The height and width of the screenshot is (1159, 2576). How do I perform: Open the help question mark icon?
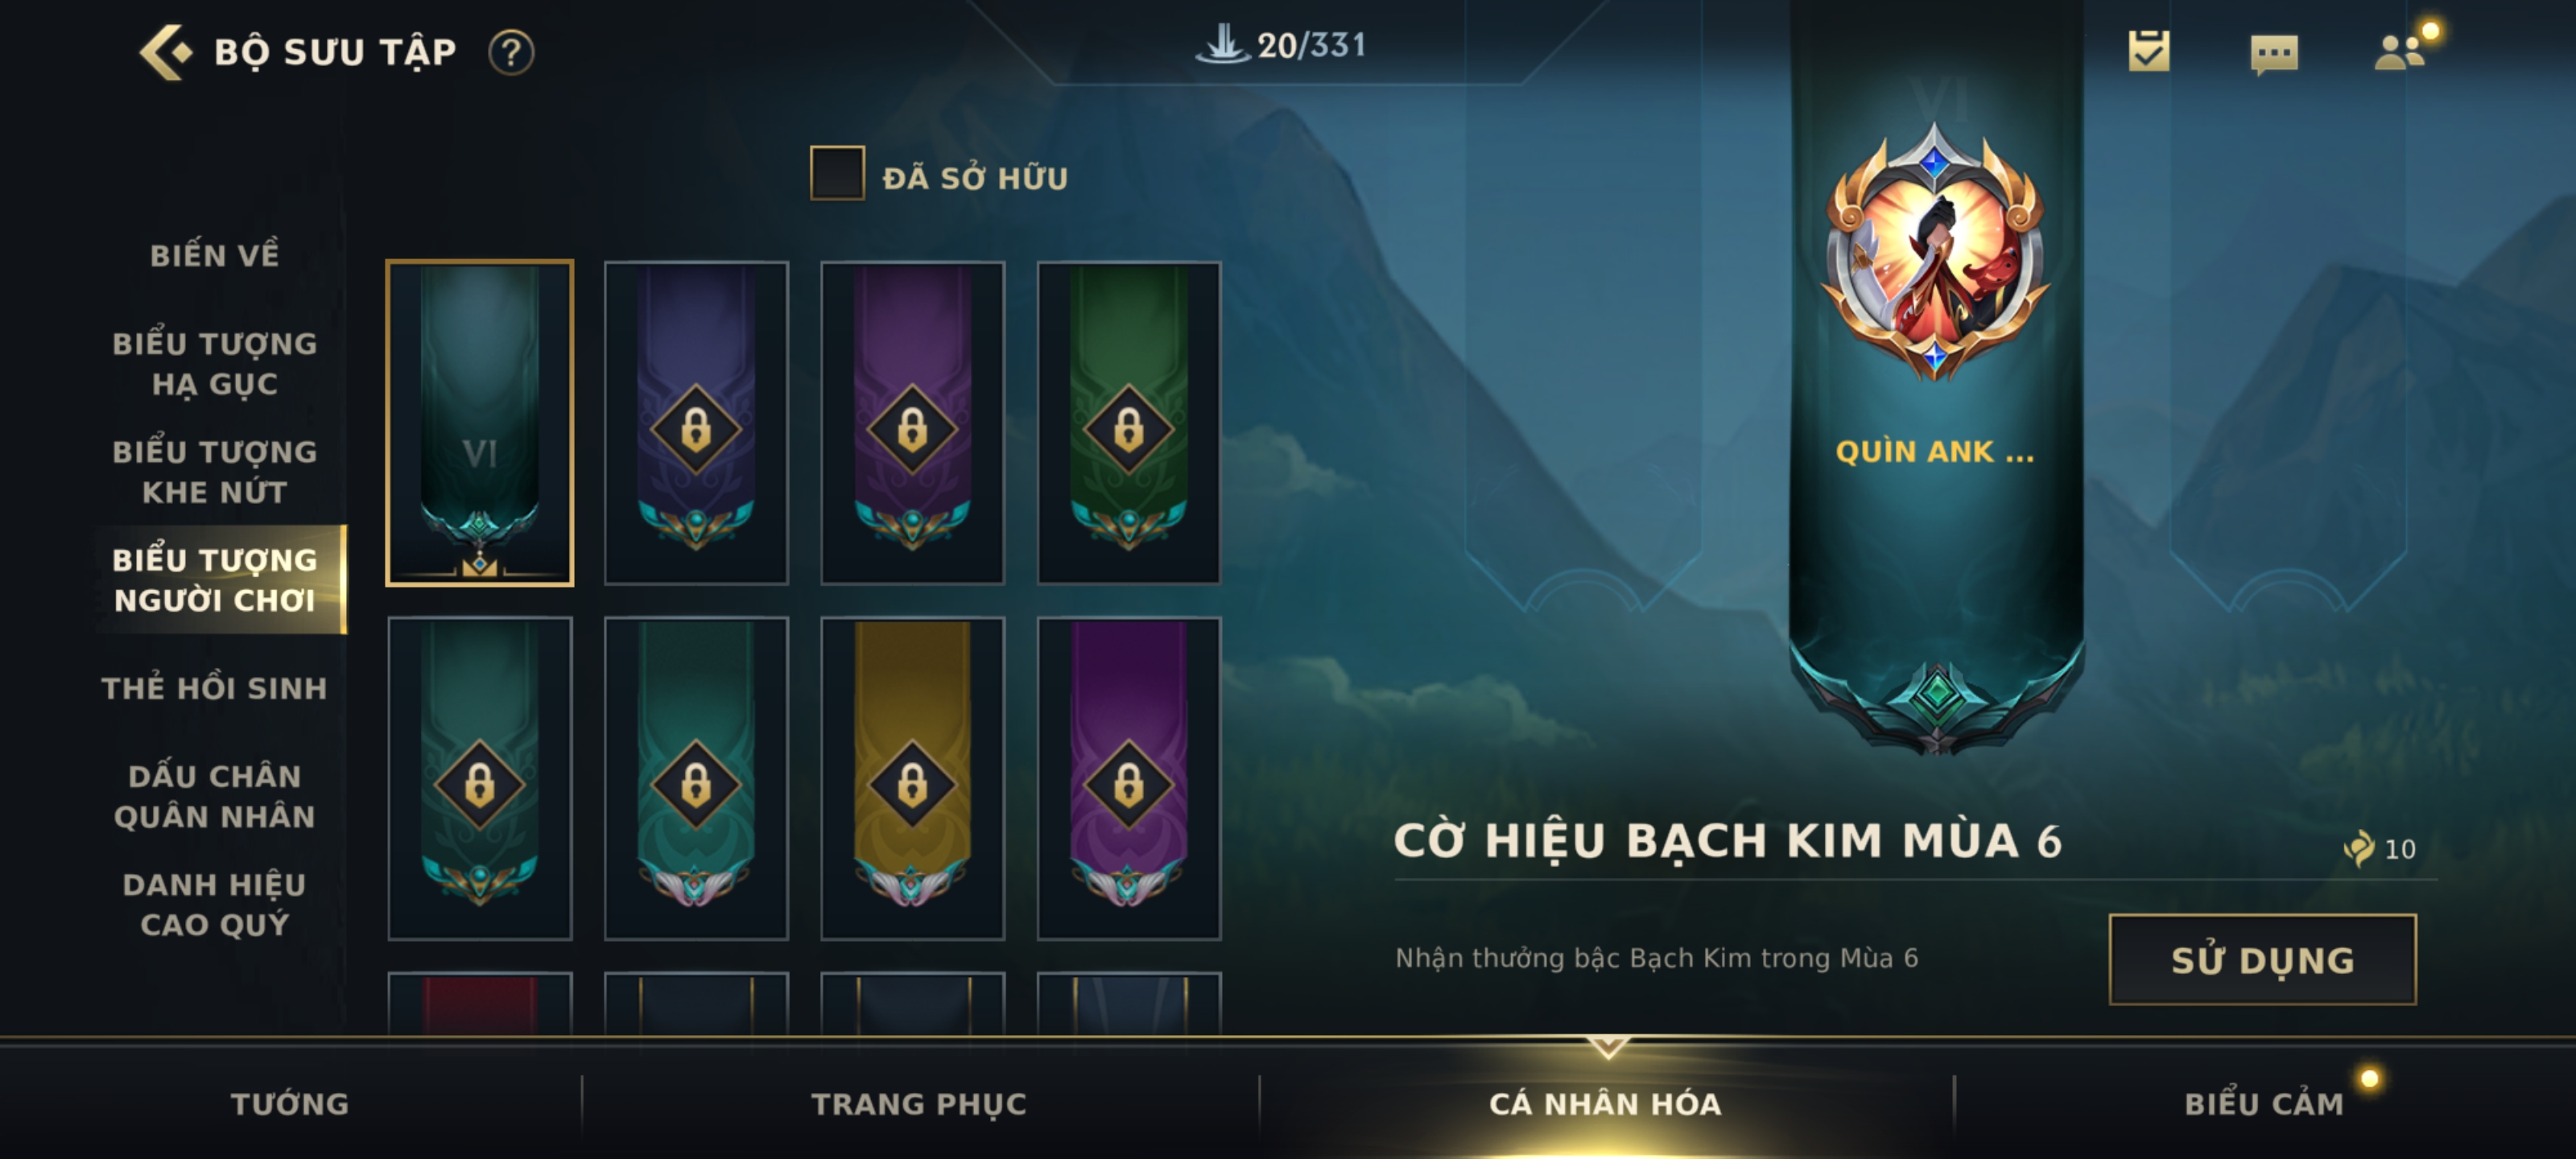click(511, 52)
